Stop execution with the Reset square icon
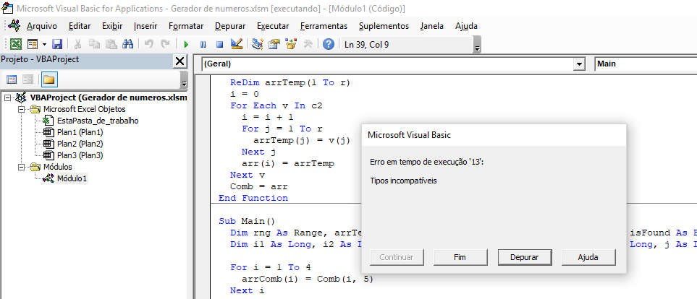This screenshot has height=299, width=697. (x=219, y=44)
